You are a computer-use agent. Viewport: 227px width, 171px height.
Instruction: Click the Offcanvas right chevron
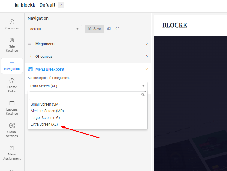[147, 56]
